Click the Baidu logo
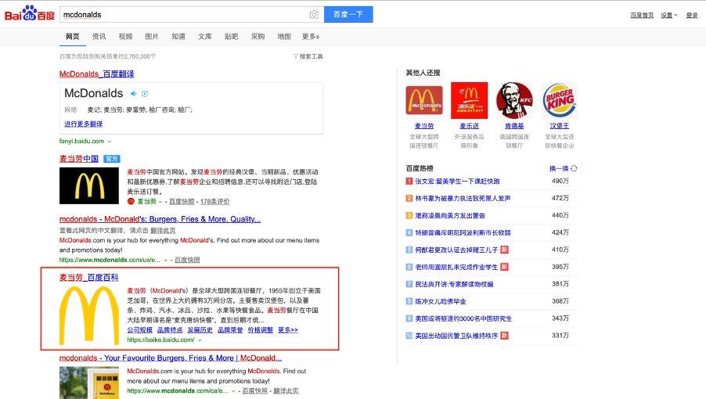This screenshot has height=399, width=706. coord(30,14)
